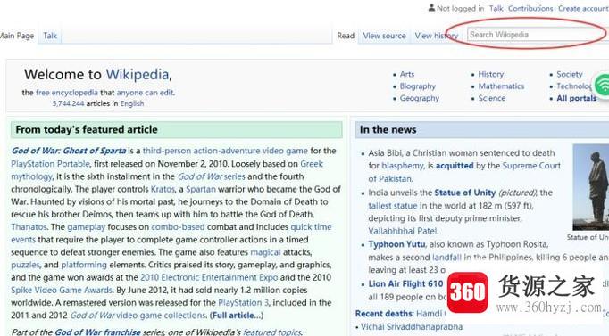Open the acquitted link

point(455,166)
